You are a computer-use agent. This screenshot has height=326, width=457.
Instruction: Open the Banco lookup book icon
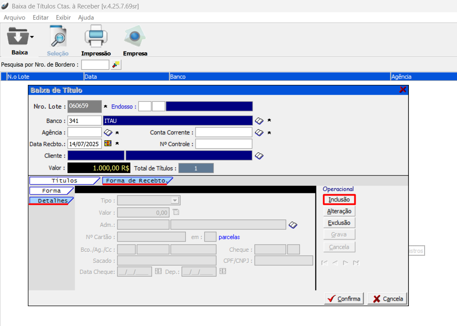coord(259,121)
